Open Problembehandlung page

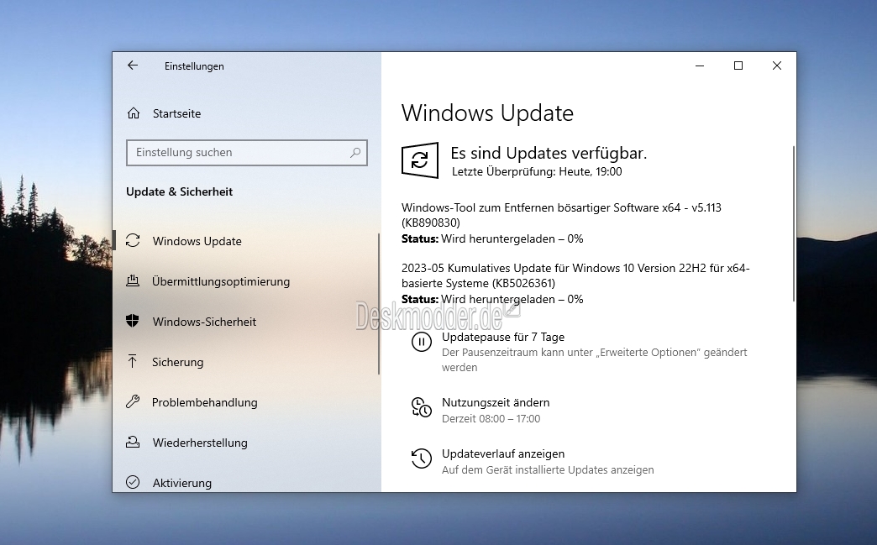tap(205, 402)
